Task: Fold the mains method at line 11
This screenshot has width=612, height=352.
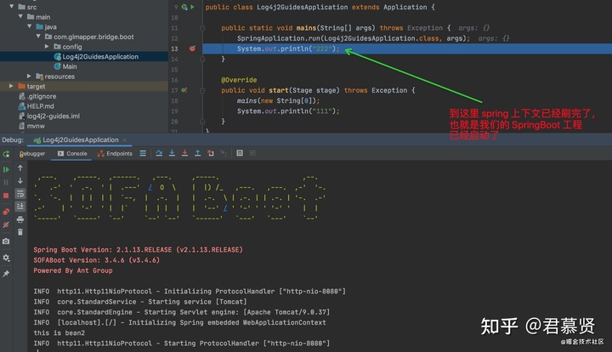Action: (x=202, y=28)
